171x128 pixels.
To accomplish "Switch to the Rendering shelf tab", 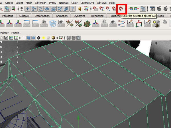I will click(x=98, y=16).
